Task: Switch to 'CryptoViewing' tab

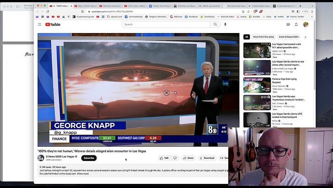Action: tap(284, 6)
